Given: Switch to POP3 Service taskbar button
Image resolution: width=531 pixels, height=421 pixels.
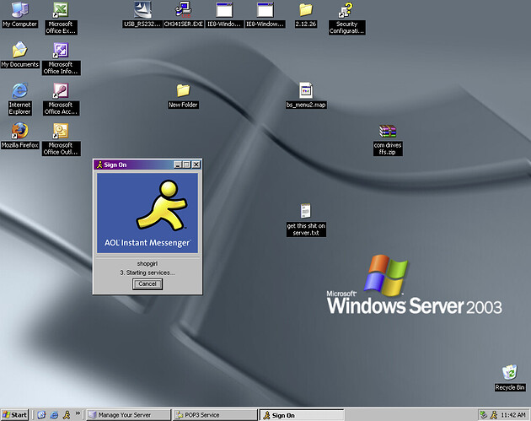Looking at the screenshot, I should (x=215, y=415).
